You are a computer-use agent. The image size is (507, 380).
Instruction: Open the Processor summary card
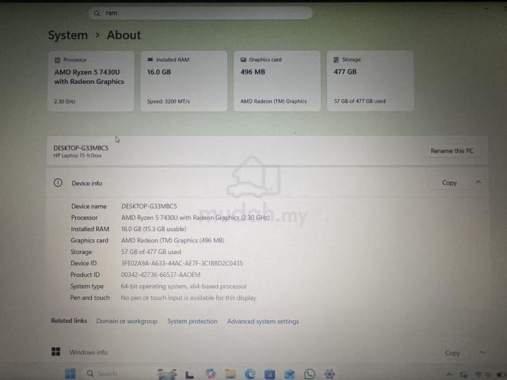coord(91,81)
